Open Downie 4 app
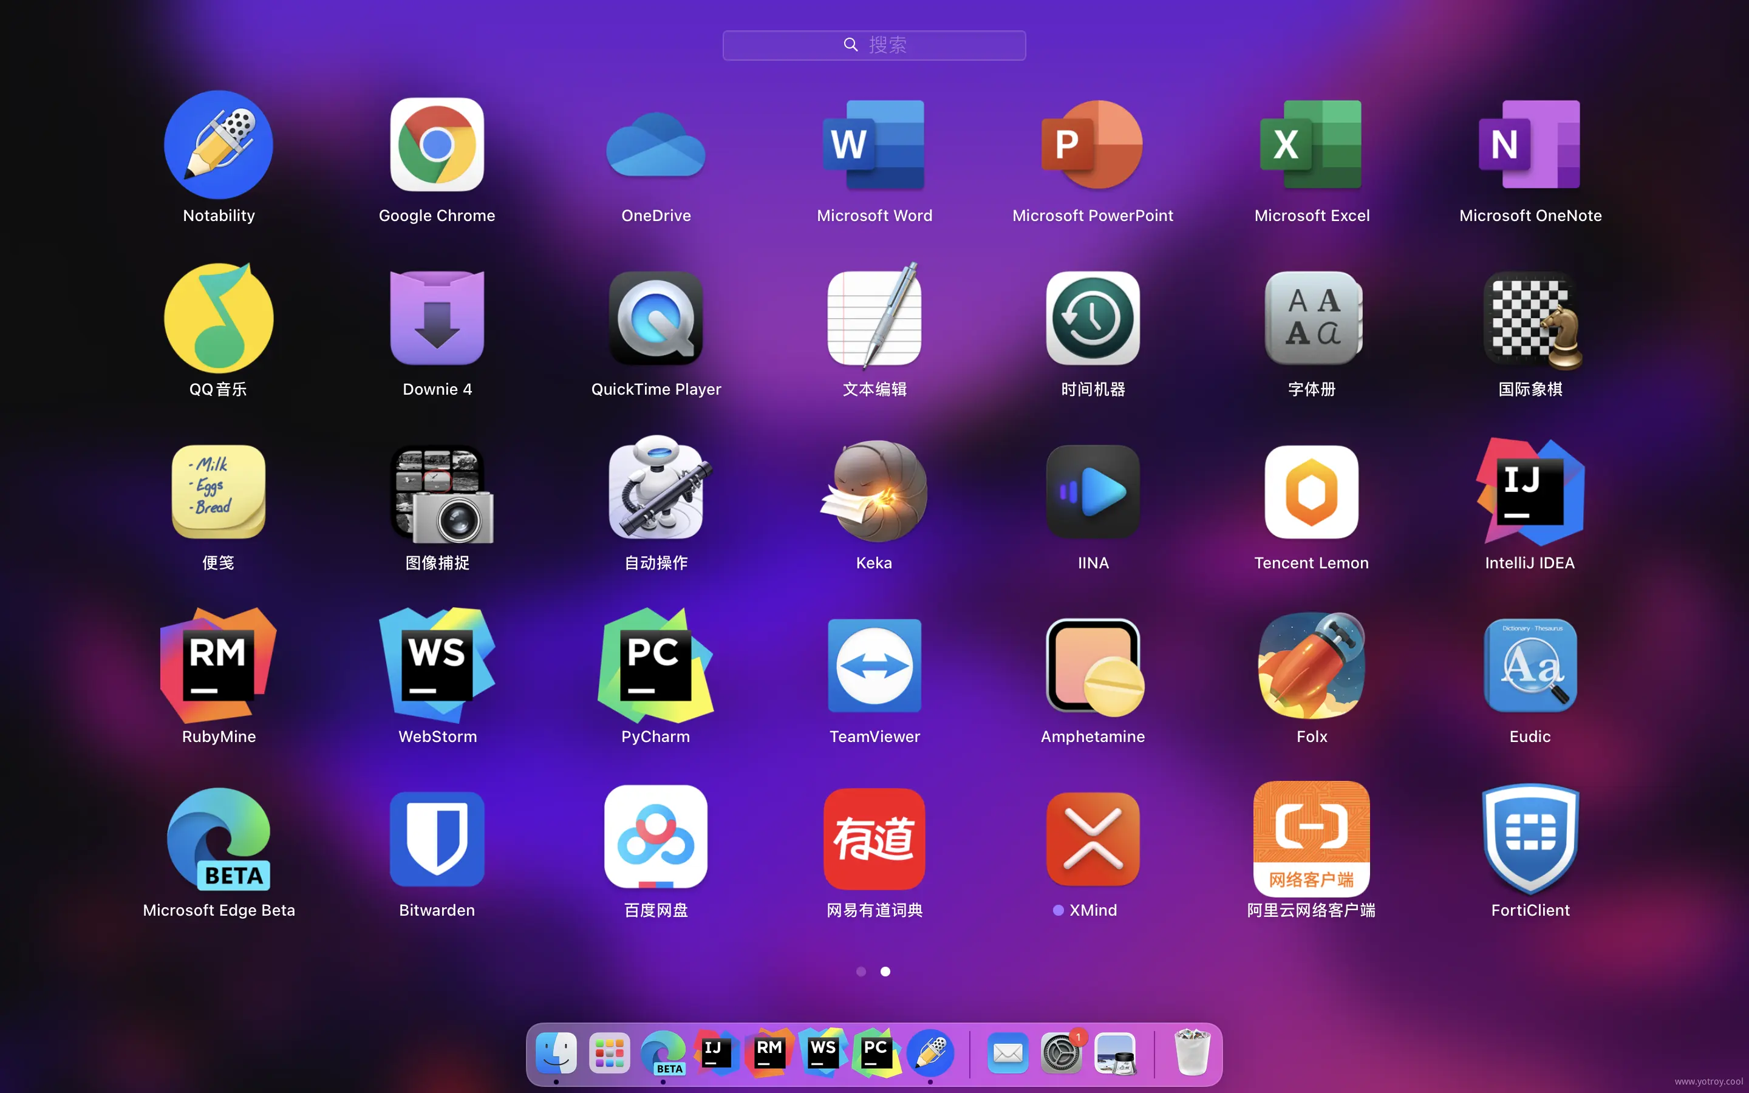Image resolution: width=1749 pixels, height=1093 pixels. [x=437, y=318]
